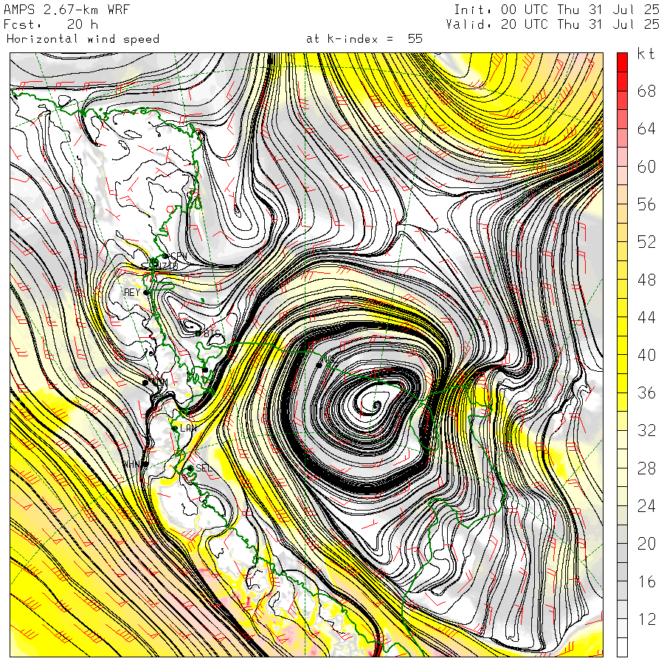
Task: Click the "Fcst: 20 h" forecast hour text
Action: pyautogui.click(x=51, y=24)
